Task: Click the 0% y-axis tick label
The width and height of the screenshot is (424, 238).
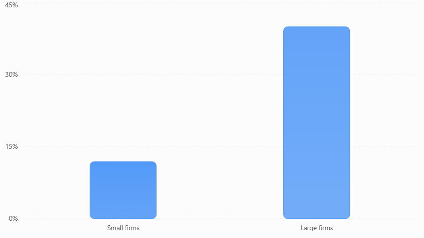Action: point(13,218)
